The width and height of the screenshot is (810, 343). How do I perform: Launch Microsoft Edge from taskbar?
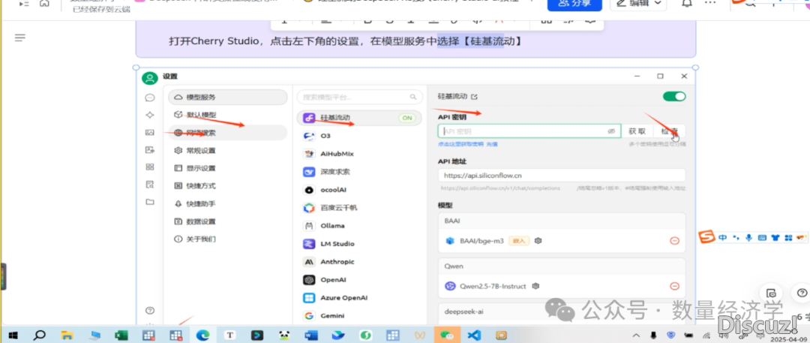coord(202,335)
